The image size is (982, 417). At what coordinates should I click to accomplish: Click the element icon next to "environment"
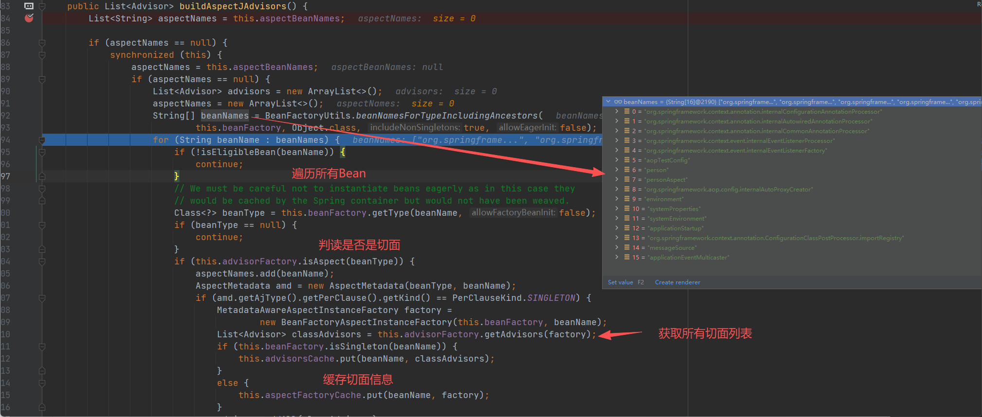point(627,199)
